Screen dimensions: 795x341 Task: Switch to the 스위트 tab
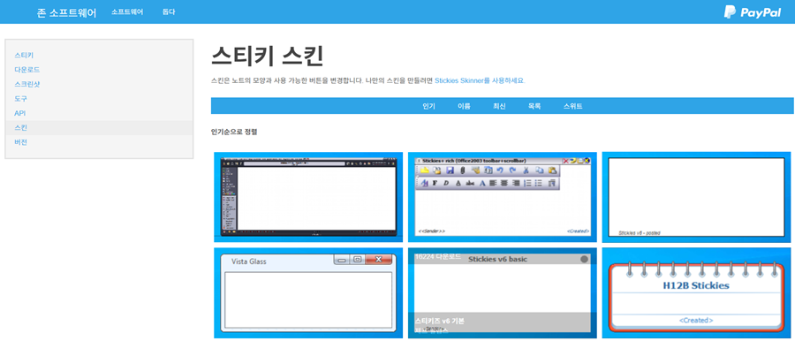573,106
